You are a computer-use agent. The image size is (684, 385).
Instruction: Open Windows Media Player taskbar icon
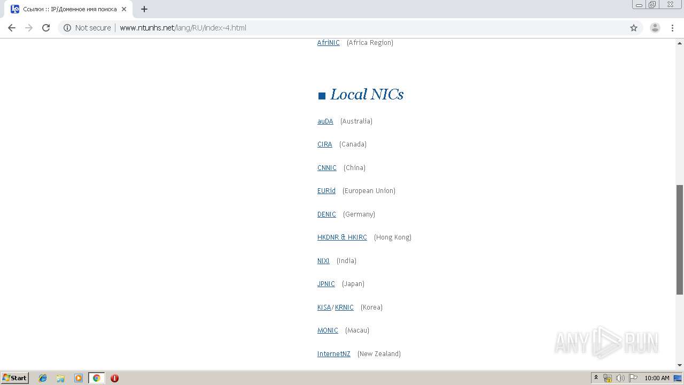pos(79,378)
